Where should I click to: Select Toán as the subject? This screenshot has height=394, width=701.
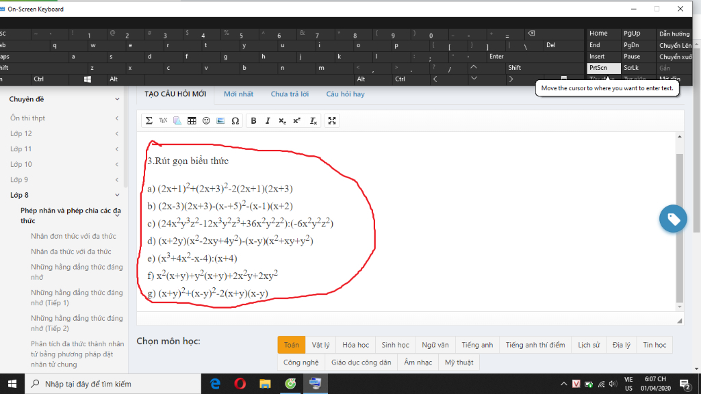[292, 345]
